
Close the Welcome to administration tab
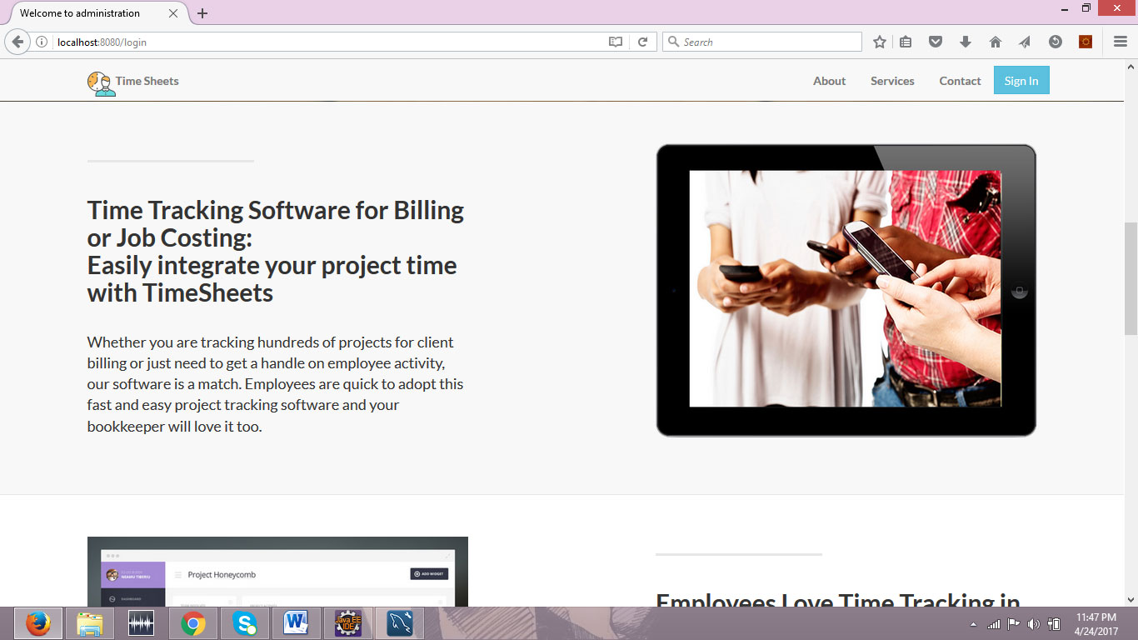click(173, 13)
